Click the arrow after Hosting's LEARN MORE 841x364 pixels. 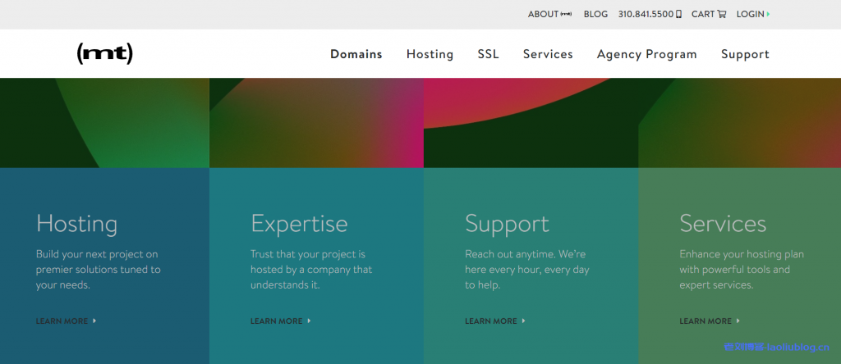(94, 321)
